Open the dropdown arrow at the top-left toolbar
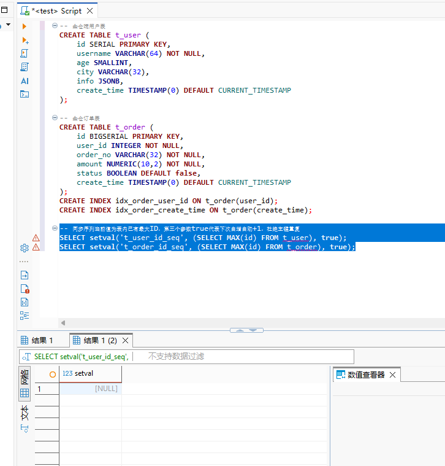 9,25
